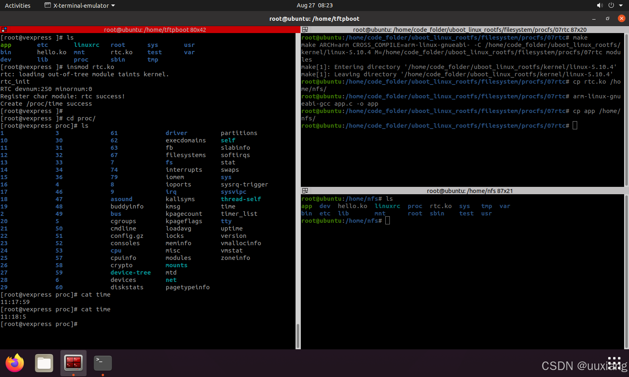The width and height of the screenshot is (629, 377).
Task: Click 'kallsyms' in proc listing
Action: pyautogui.click(x=180, y=199)
